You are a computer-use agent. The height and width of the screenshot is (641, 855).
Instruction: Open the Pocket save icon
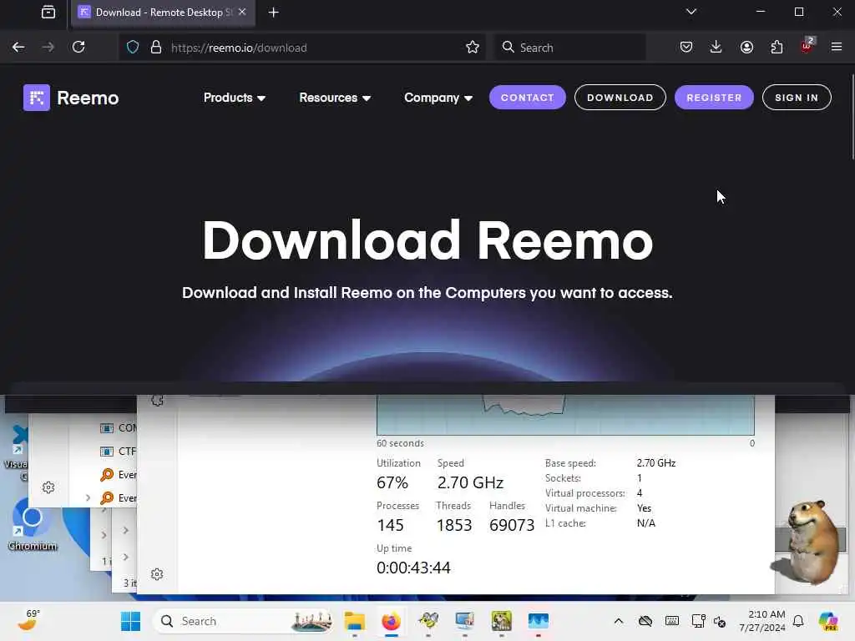(x=686, y=48)
